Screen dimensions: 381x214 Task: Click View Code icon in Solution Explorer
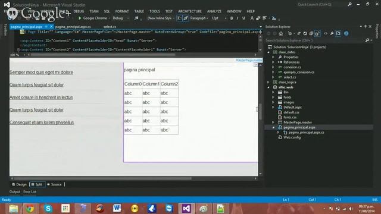pos(326,33)
